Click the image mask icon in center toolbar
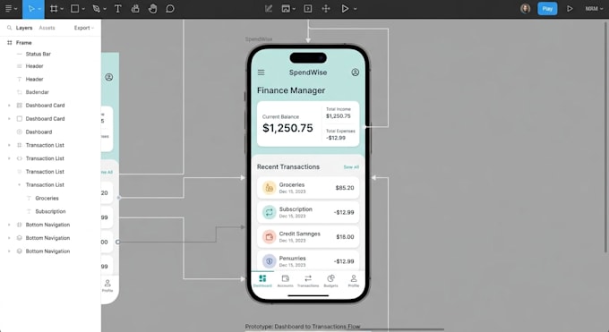Viewport: 609px width, 332px height. pyautogui.click(x=286, y=9)
